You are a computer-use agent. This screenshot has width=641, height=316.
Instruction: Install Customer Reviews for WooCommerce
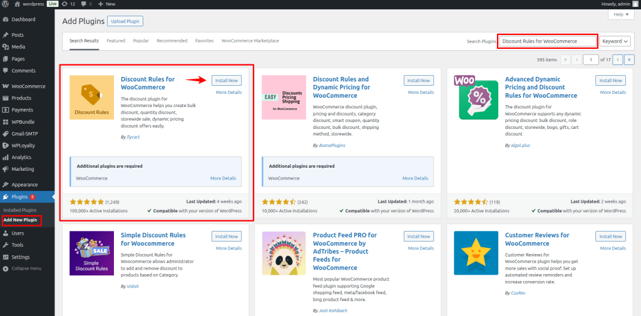pos(611,237)
